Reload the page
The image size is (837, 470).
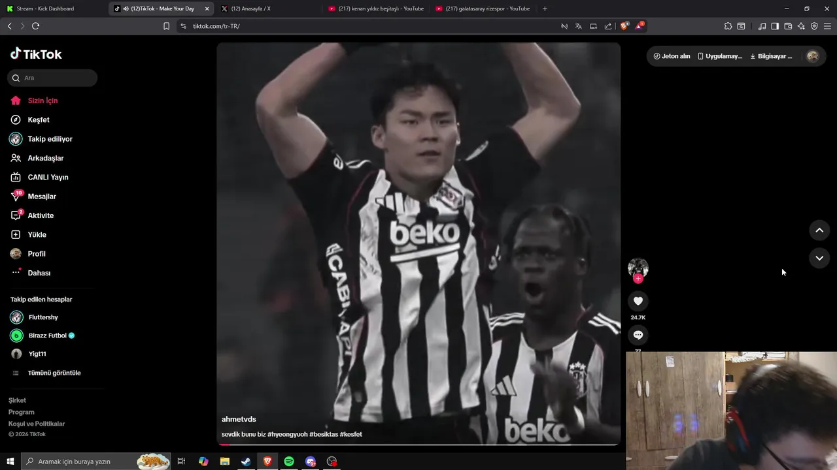click(35, 26)
